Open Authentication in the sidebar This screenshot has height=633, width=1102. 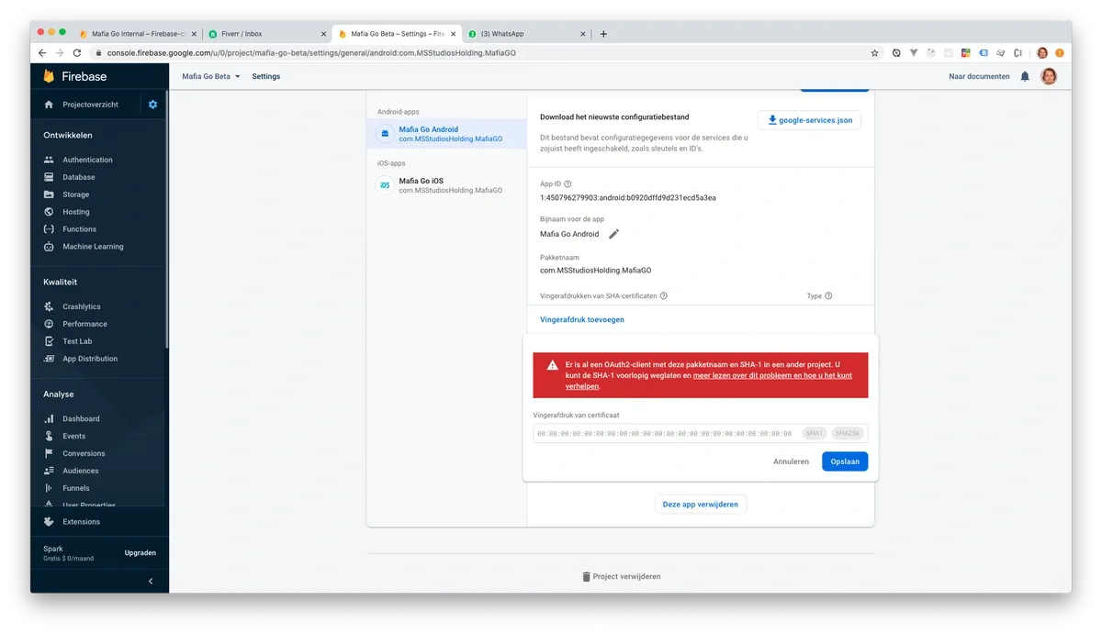tap(87, 160)
